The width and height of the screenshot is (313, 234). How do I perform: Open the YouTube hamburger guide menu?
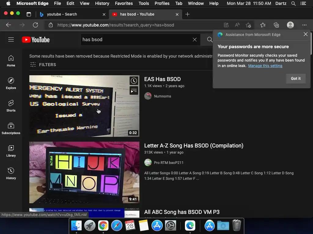click(11, 40)
